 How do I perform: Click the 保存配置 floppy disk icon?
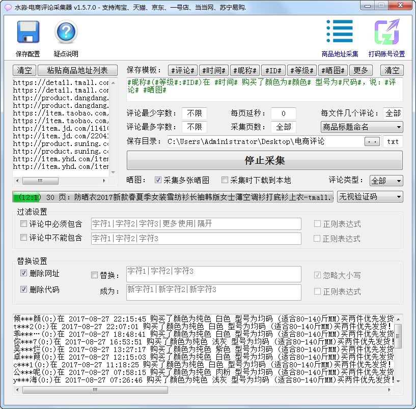[28, 32]
